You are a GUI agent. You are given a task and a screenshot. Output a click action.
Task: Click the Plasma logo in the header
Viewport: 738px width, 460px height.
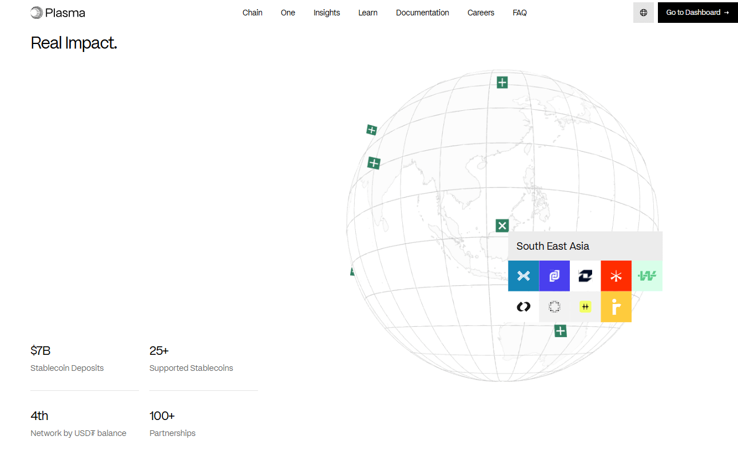coord(58,13)
